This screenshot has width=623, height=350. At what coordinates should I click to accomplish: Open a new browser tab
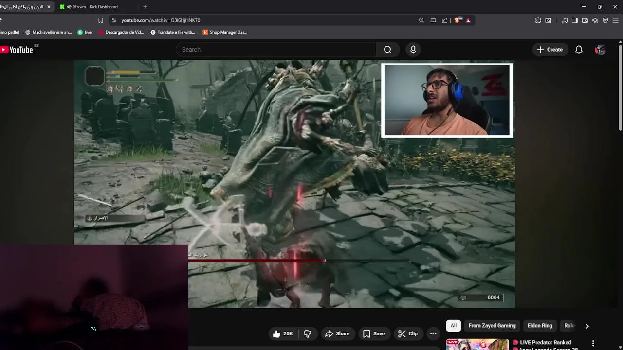[145, 7]
